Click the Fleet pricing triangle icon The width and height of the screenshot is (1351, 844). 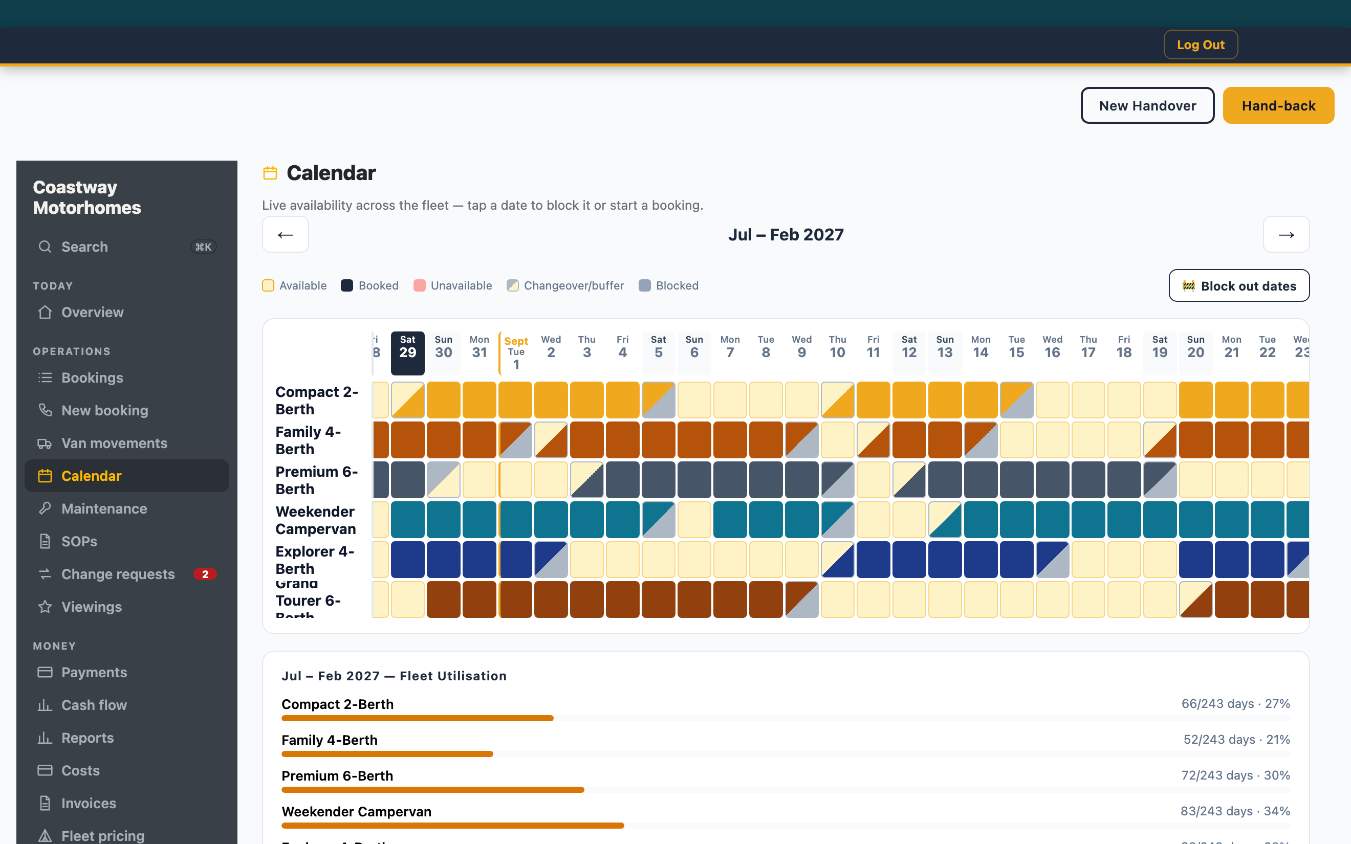(x=45, y=836)
